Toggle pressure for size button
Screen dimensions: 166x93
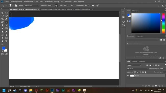point(98,5)
